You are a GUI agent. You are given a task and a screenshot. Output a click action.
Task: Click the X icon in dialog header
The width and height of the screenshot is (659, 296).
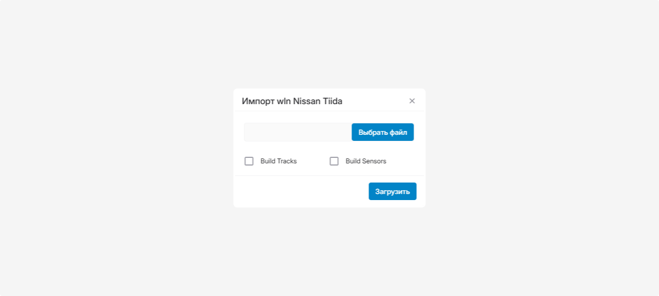click(412, 101)
